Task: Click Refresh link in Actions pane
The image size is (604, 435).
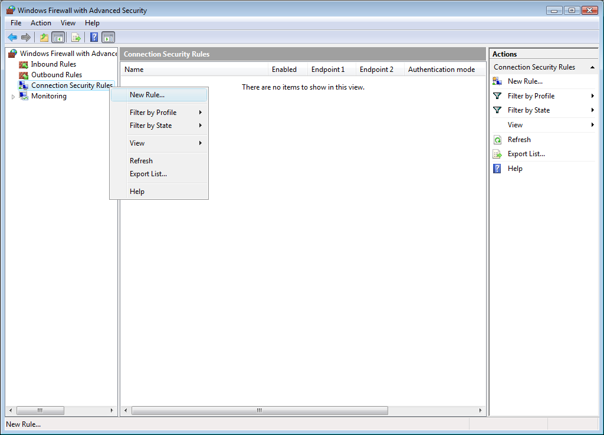Action: pyautogui.click(x=519, y=140)
